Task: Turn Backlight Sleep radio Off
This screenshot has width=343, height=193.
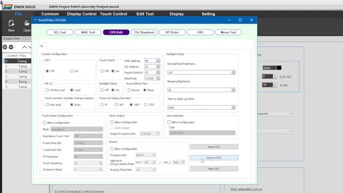Action: pos(102,90)
